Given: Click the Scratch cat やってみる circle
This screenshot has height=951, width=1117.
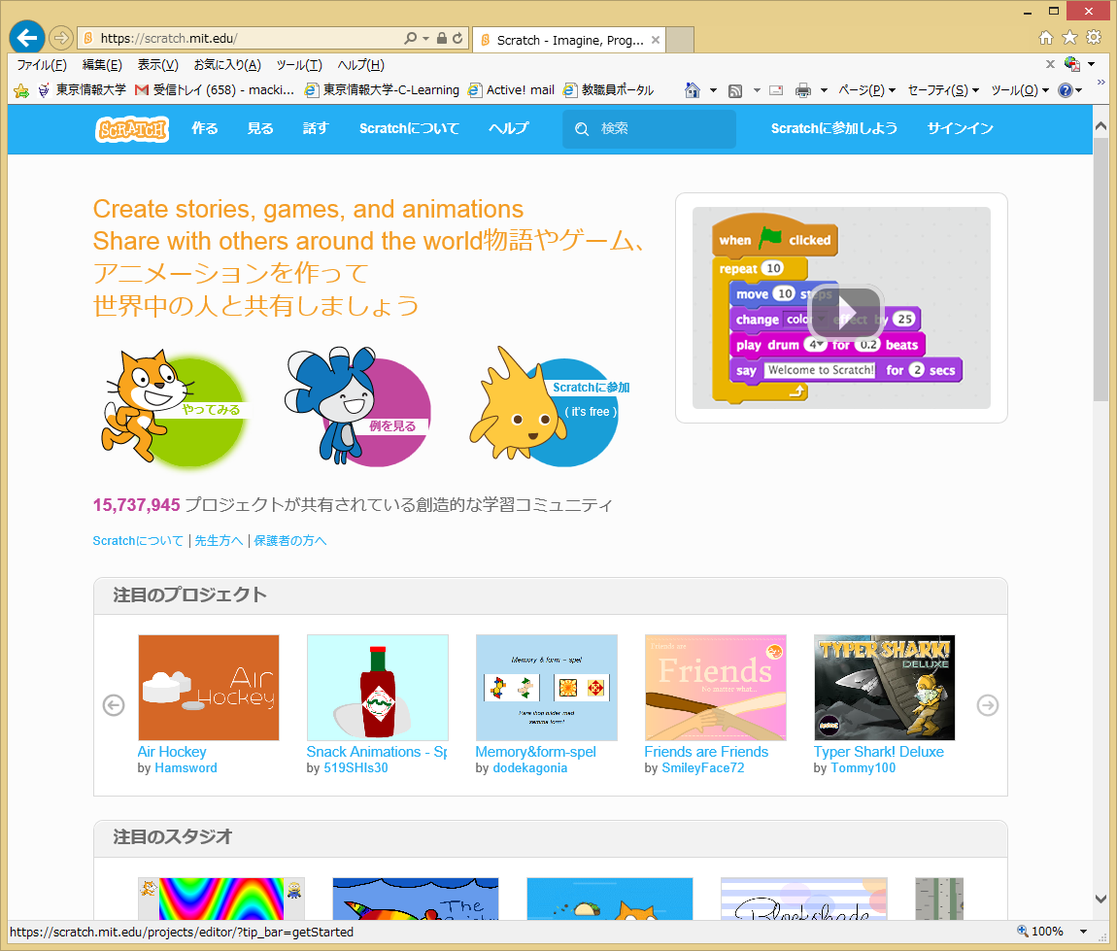Looking at the screenshot, I should (177, 410).
